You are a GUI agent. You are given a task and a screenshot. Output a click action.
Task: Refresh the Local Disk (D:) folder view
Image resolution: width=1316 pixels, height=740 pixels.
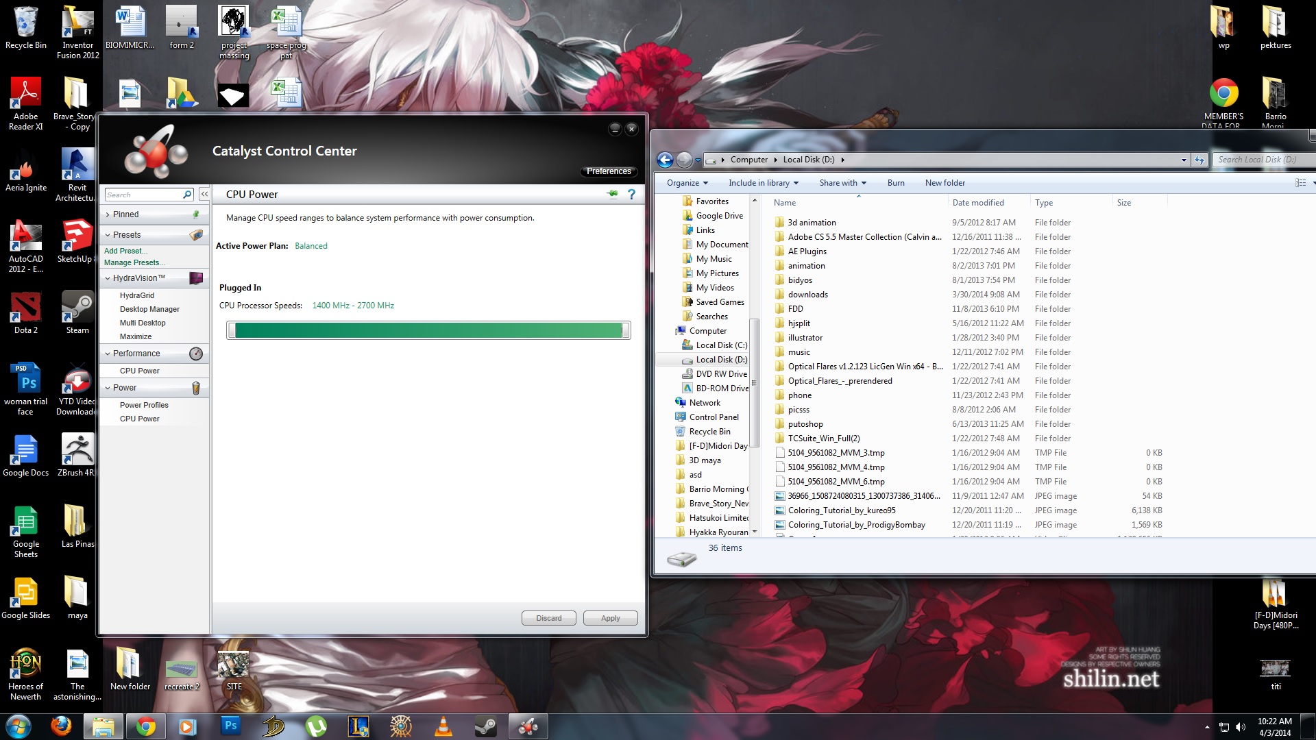click(1199, 160)
